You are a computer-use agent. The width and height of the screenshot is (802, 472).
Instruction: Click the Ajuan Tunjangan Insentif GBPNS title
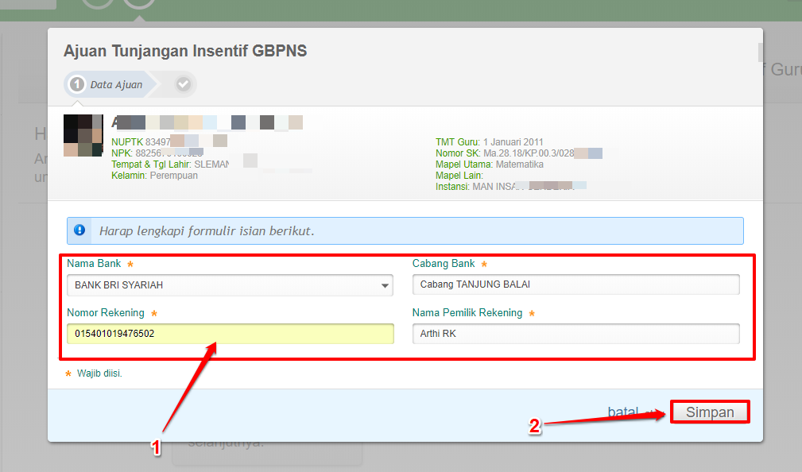185,51
